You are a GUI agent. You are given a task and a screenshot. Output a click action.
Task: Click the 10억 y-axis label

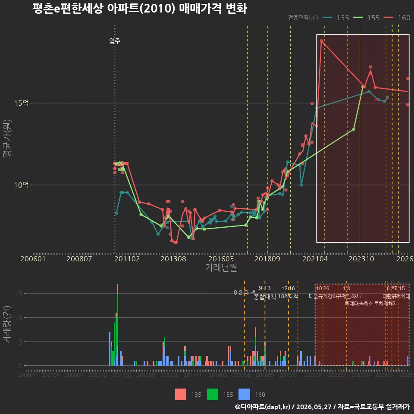point(22,185)
